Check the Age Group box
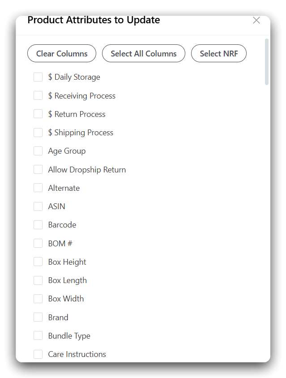Viewport: 286px width, 378px height. [38, 151]
